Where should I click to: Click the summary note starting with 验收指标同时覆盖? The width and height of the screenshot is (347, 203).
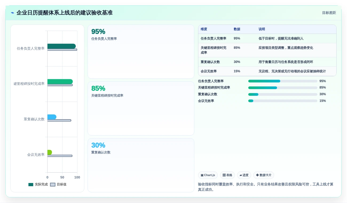[x=266, y=187]
